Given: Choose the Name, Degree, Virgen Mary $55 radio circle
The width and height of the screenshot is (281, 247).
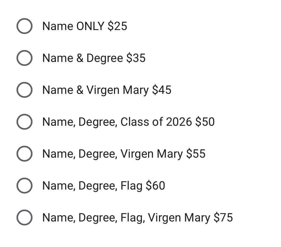Looking at the screenshot, I should 25,154.
